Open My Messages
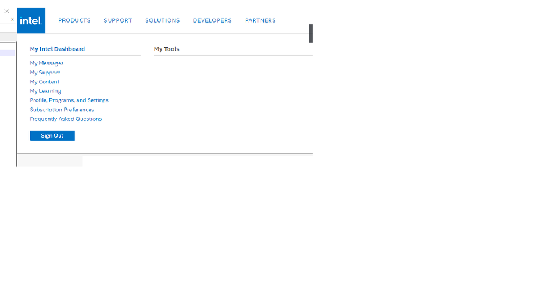Screen dimensions: 537x302 (x=47, y=63)
